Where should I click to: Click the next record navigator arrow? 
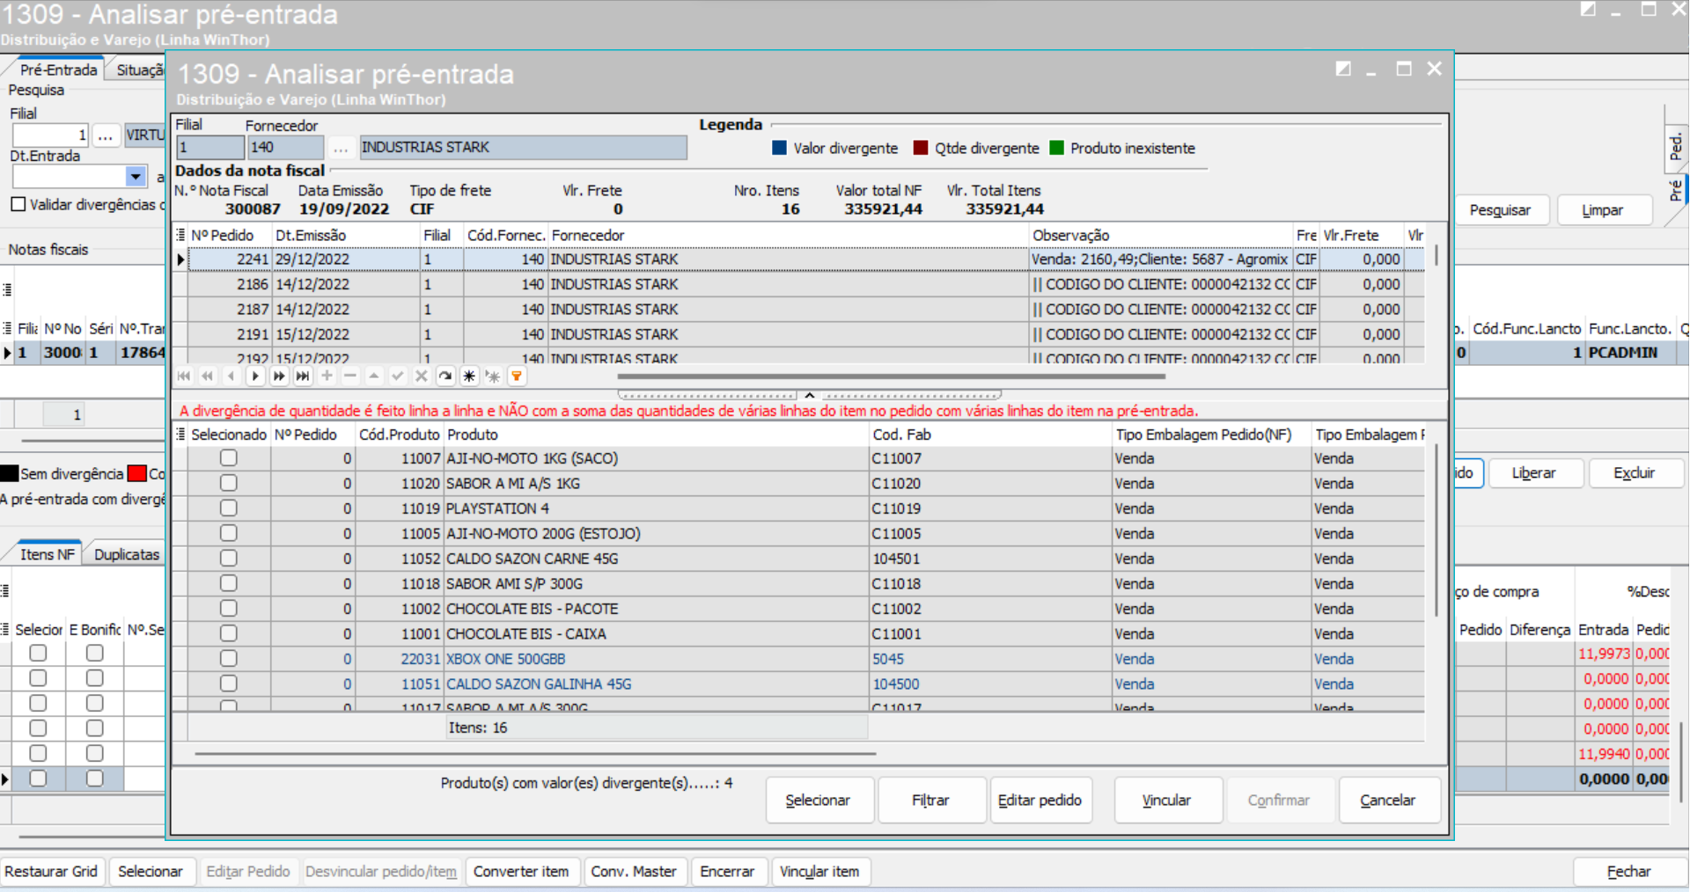point(255,377)
